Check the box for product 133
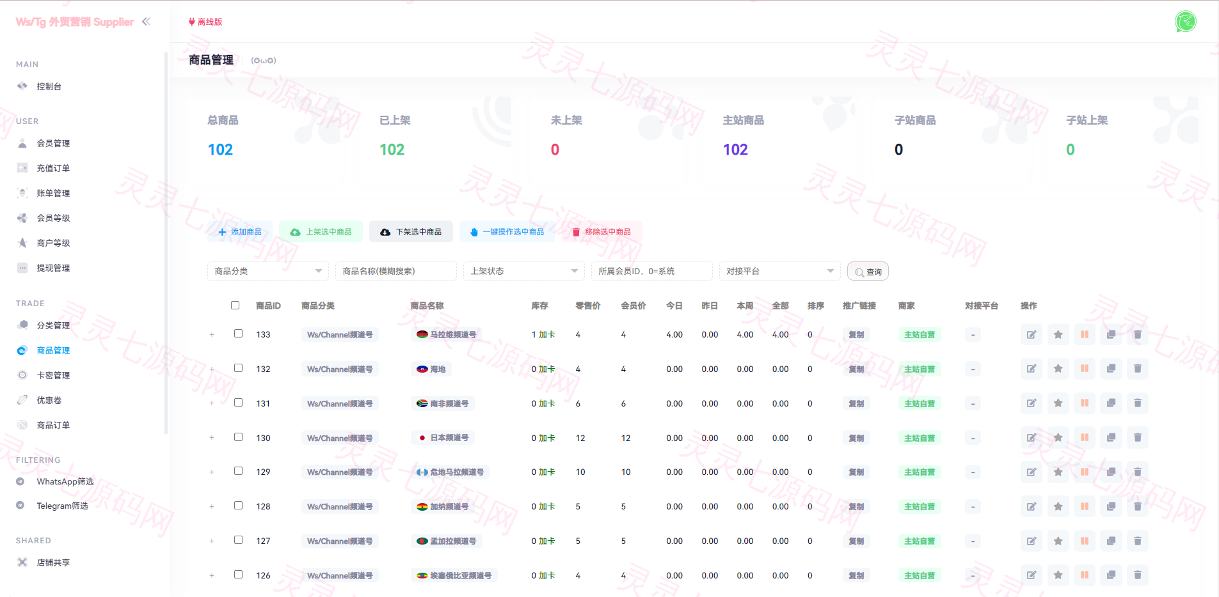Screen dimensions: 1219x597 [x=239, y=334]
